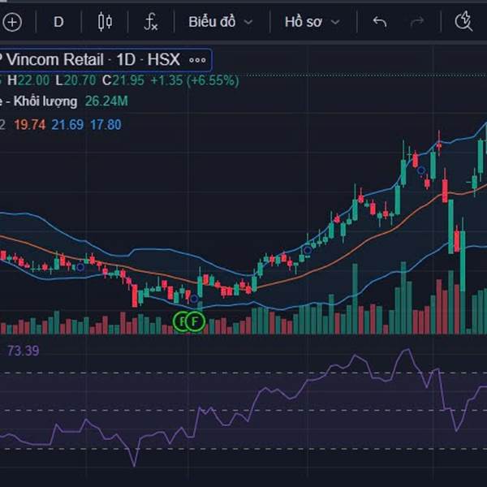Open the candlestick chart type icon
Viewport: 487px width, 487px height.
click(105, 22)
